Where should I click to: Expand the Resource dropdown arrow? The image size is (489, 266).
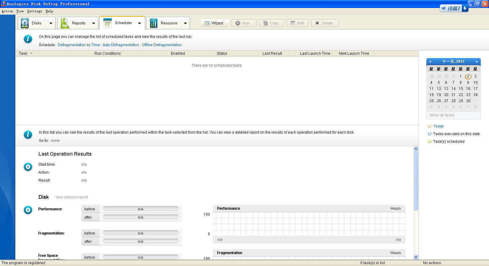185,23
